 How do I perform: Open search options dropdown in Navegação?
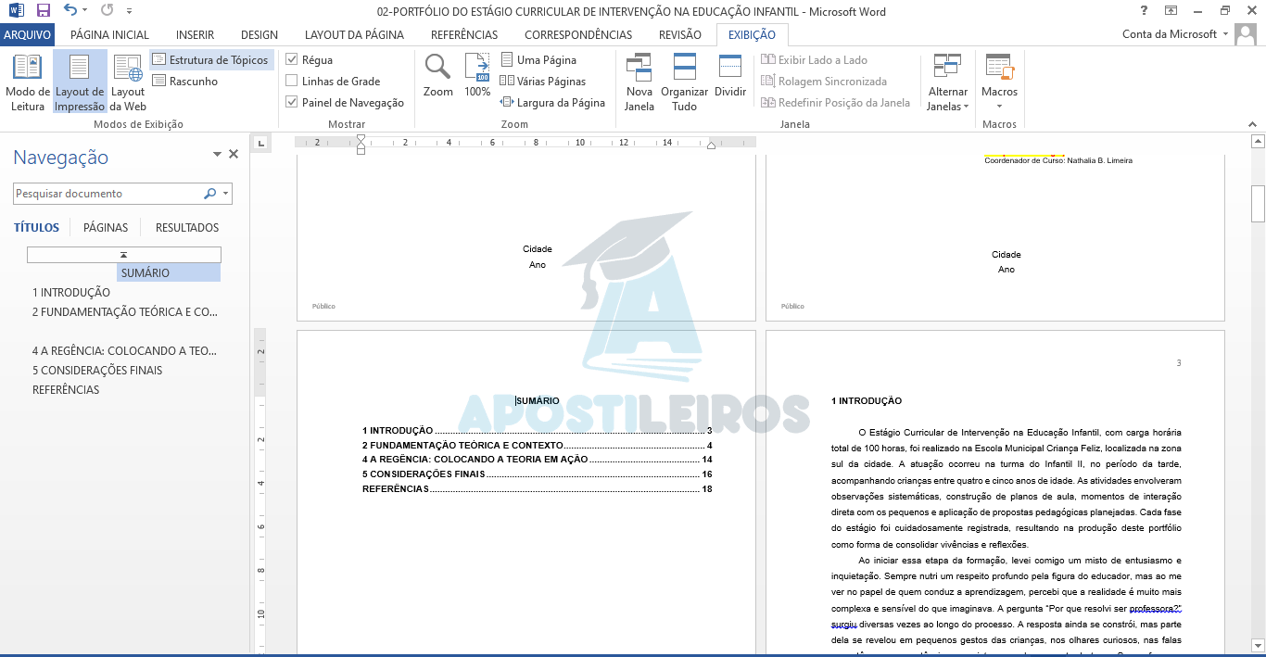(225, 194)
